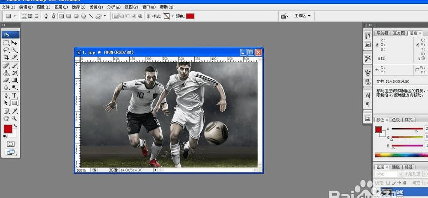Screen dimensions: 428x198
Task: Select the Gradient tool
Action: 15,80
